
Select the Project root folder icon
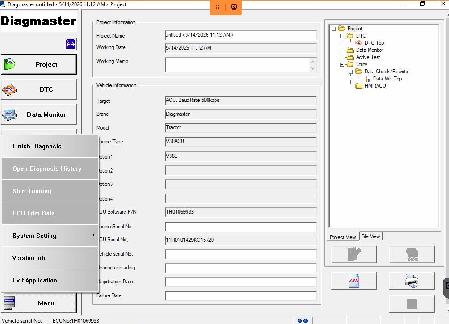point(341,29)
